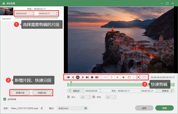Decrease the 起始点 time with down arrow

100,92
